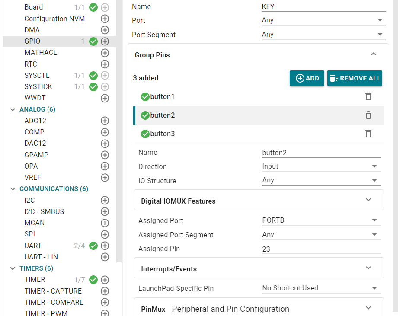Image resolution: width=400 pixels, height=316 pixels.
Task: Open the IO Structure dropdown
Action: coord(321,180)
